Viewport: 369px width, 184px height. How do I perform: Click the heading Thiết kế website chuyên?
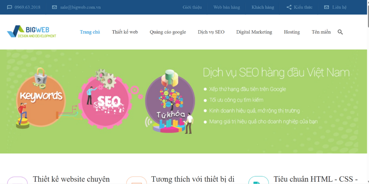tap(71, 179)
